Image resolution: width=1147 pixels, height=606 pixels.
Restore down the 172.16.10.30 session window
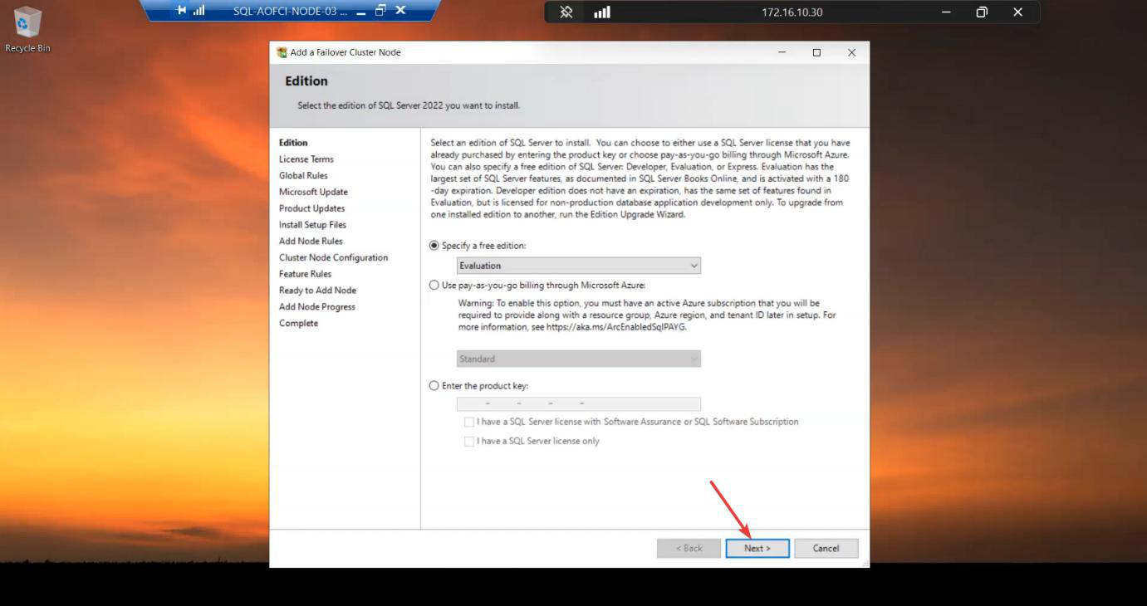pos(982,12)
